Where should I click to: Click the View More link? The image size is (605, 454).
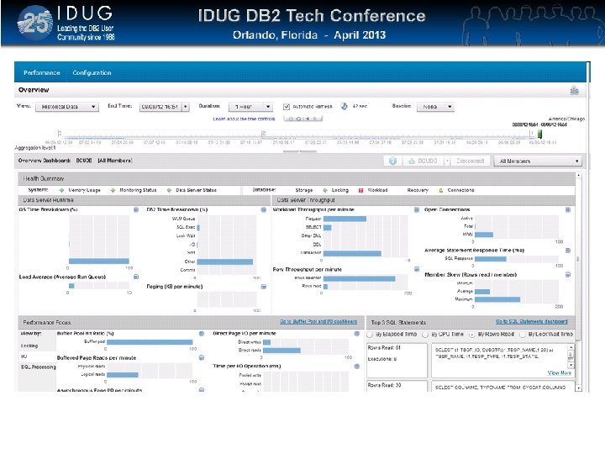point(560,373)
